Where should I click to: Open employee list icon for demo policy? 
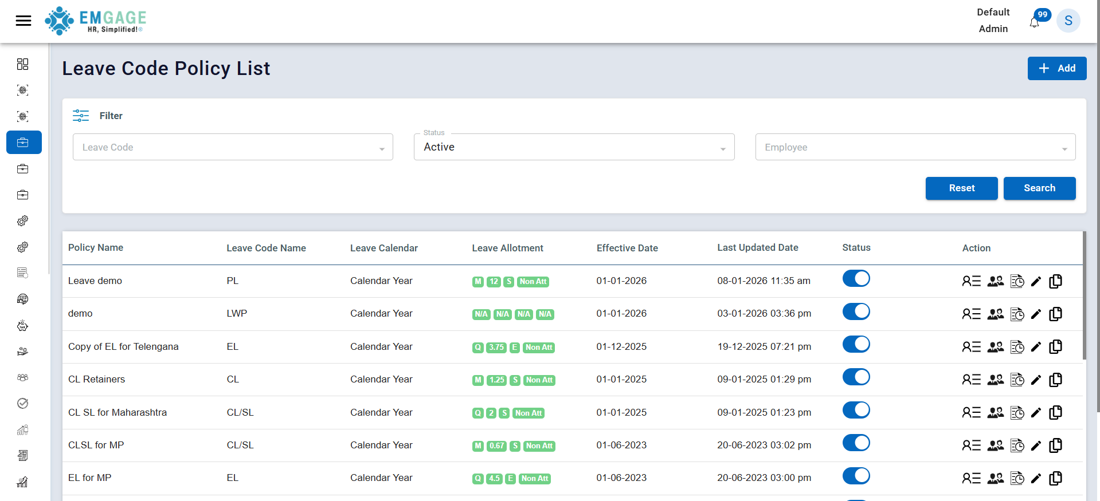(x=971, y=314)
